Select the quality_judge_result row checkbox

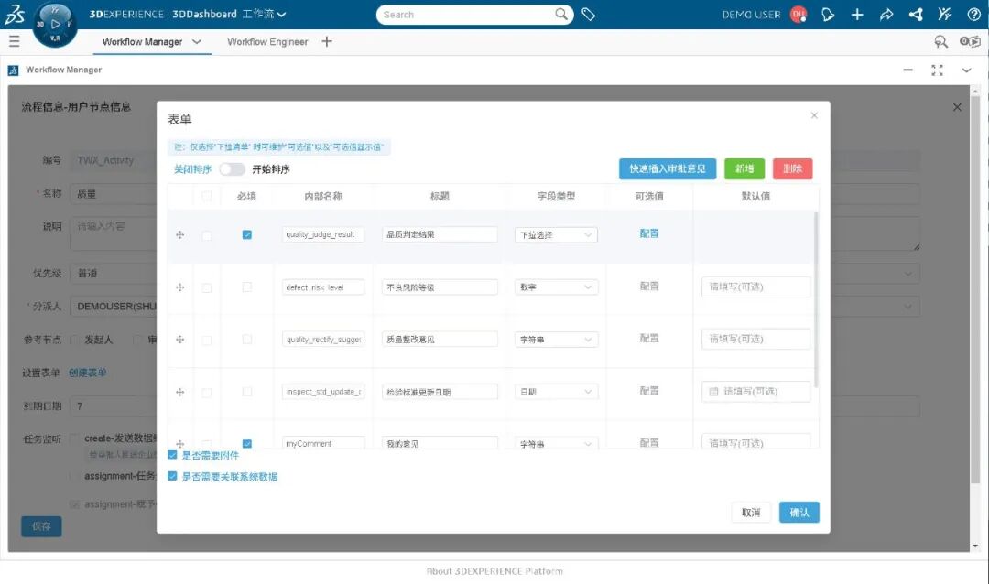pyautogui.click(x=206, y=235)
